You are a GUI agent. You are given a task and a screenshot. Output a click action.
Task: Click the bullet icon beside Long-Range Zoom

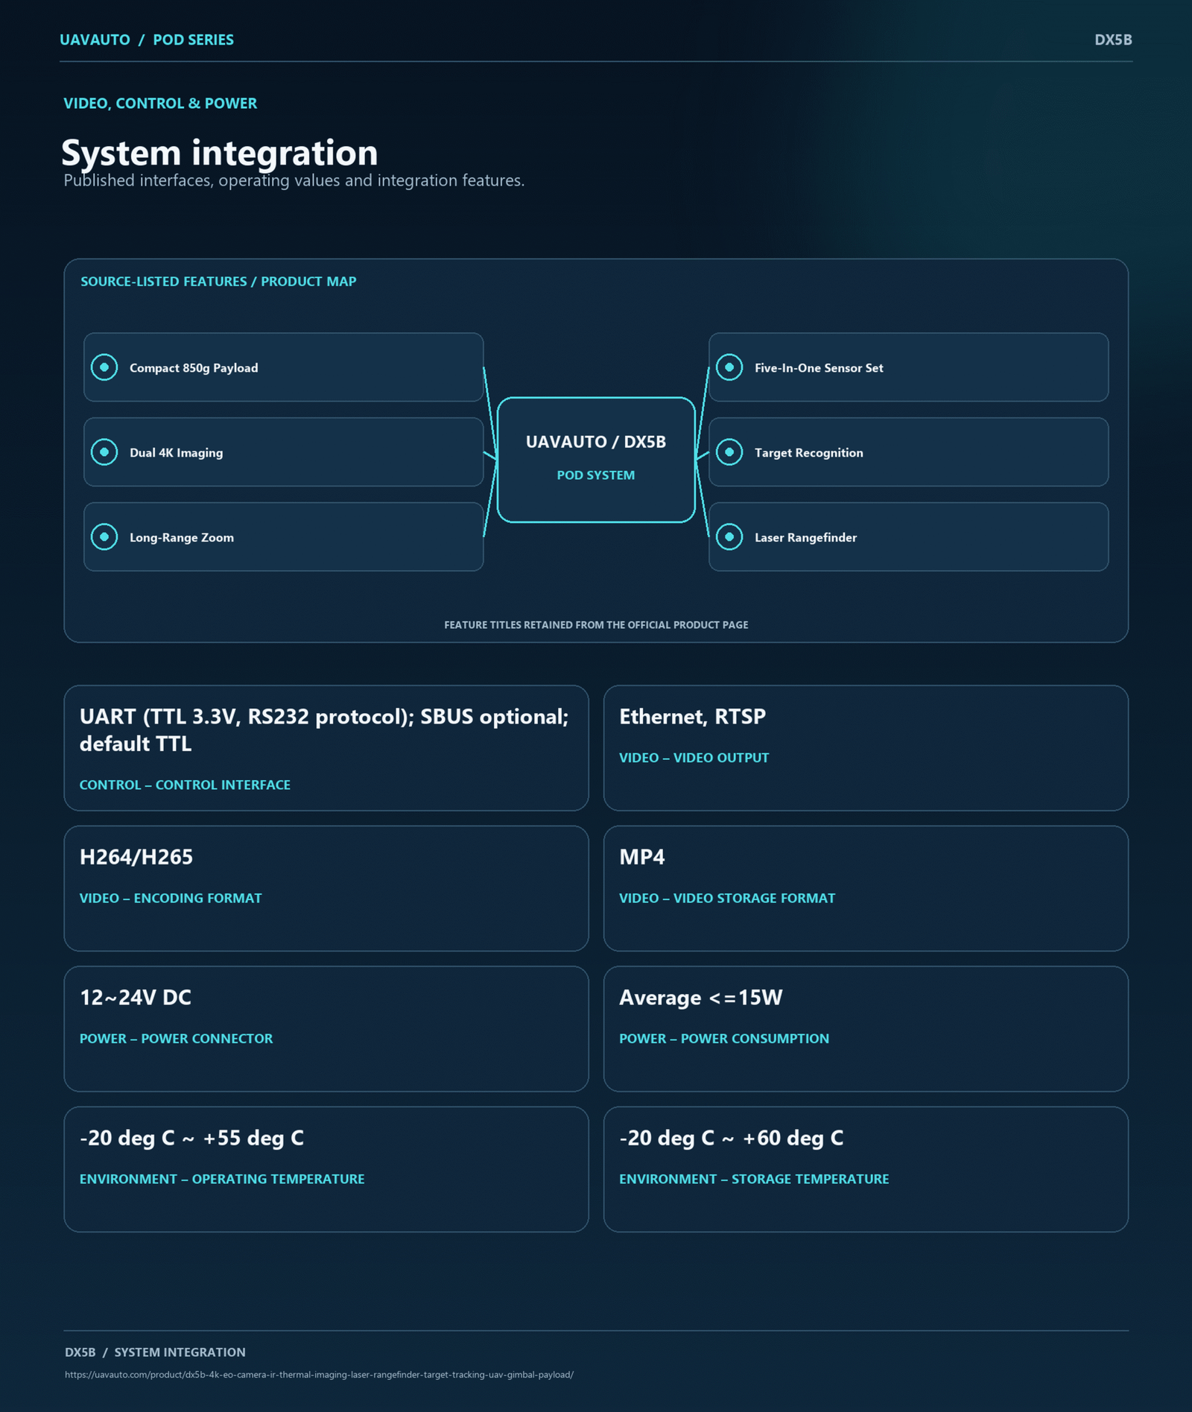coord(104,537)
